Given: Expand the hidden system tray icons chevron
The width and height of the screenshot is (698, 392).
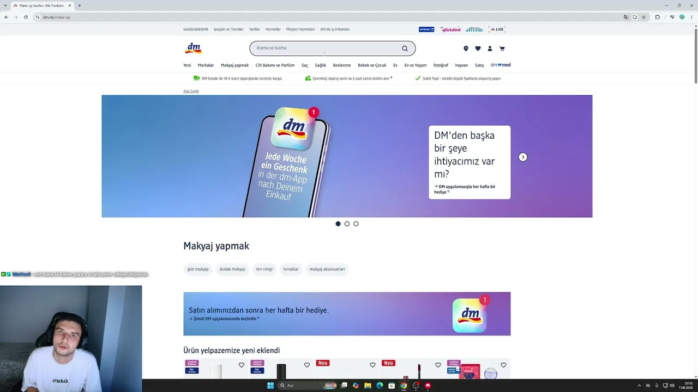Looking at the screenshot, I should point(639,385).
